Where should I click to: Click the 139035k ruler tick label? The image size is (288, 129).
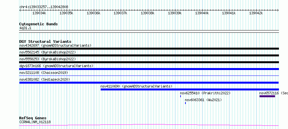tap(66, 13)
